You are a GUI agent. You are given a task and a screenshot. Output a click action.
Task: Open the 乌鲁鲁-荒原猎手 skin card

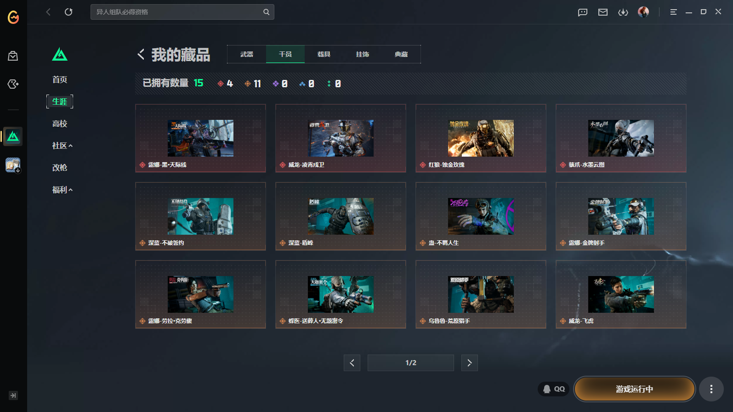click(x=481, y=294)
